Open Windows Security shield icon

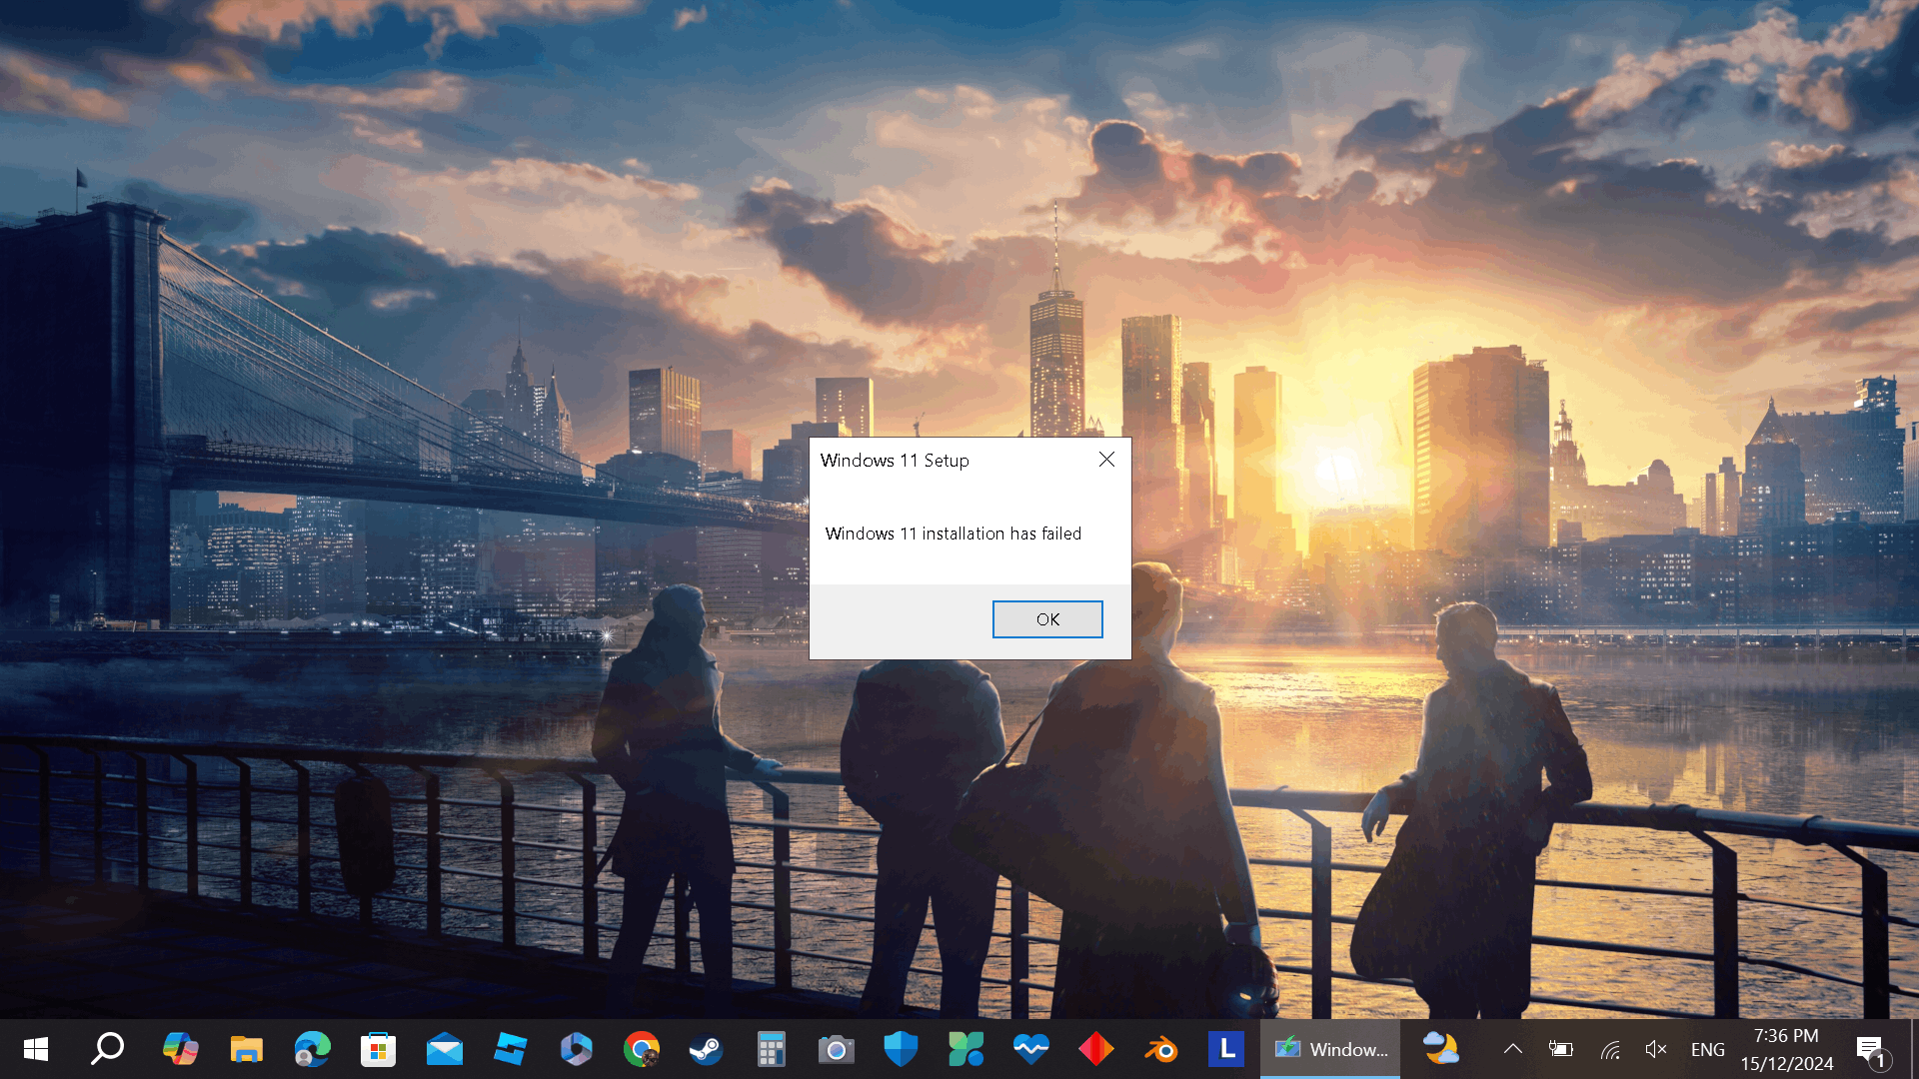(x=901, y=1049)
